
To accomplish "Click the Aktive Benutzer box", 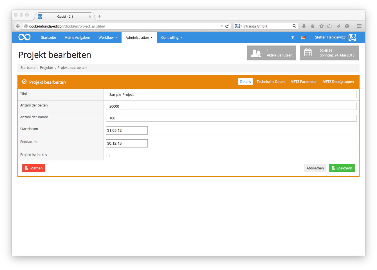I will (x=271, y=53).
